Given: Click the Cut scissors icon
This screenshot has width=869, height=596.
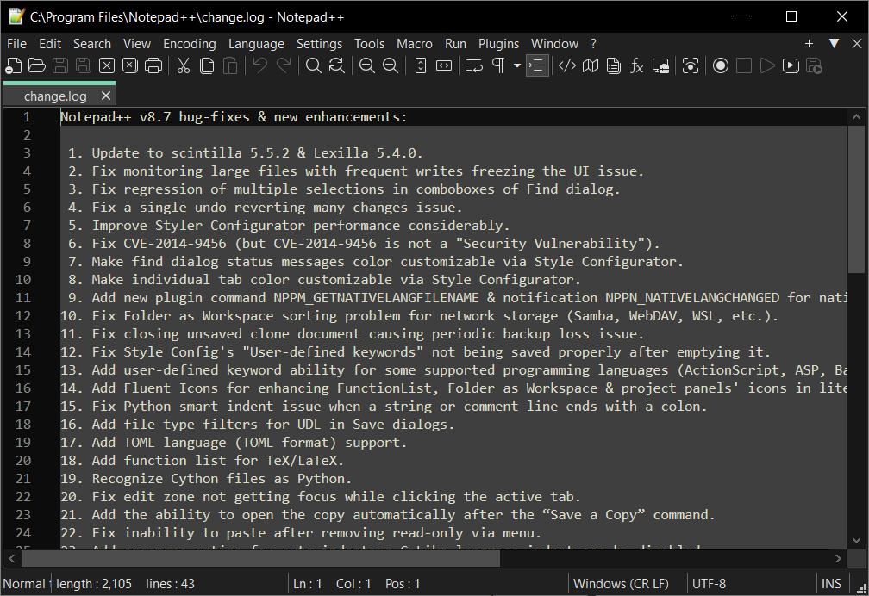Looking at the screenshot, I should tap(184, 65).
